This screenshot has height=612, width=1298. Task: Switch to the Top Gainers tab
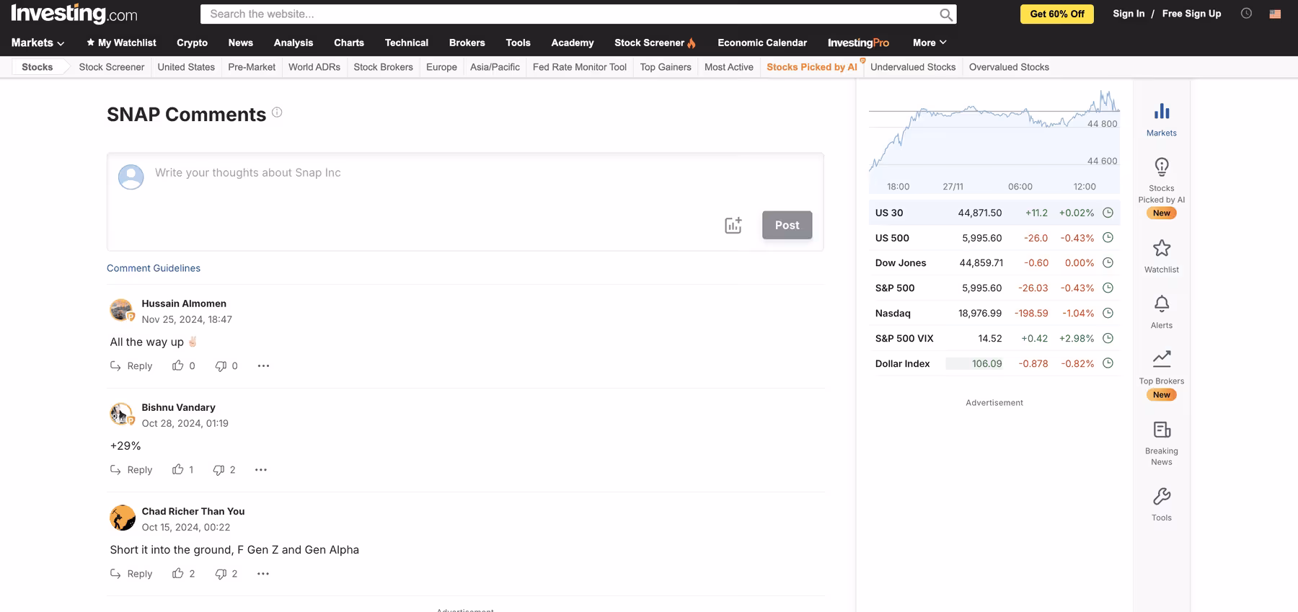coord(665,67)
